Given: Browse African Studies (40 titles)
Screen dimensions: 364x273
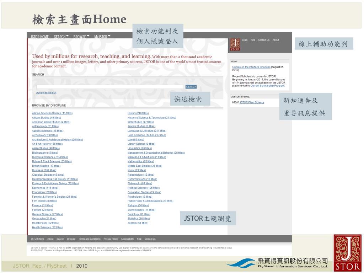Looking at the screenshot, I should [47, 118].
